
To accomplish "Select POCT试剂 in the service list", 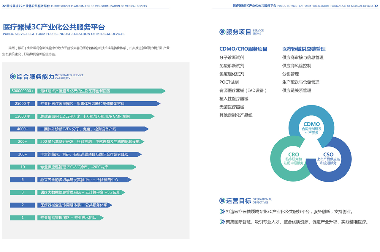I will [229, 82].
